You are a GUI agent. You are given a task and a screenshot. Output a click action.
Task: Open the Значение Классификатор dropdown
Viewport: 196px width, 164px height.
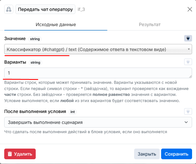[x=98, y=49]
